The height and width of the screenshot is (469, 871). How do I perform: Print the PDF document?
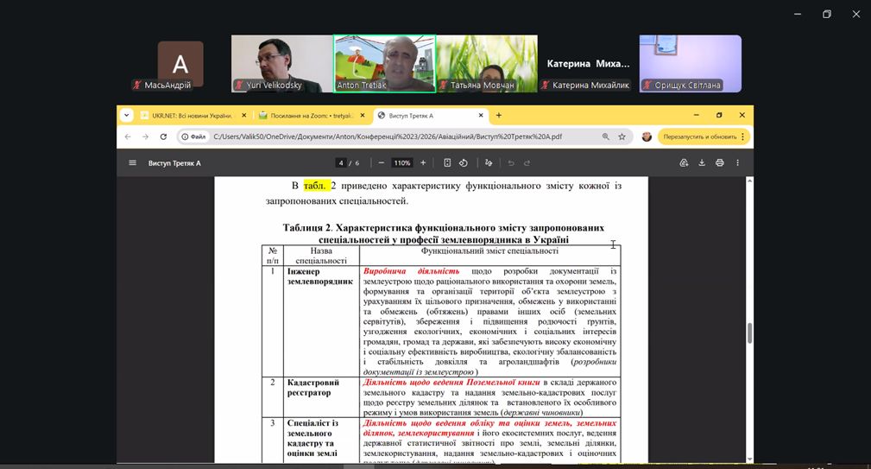coord(719,162)
